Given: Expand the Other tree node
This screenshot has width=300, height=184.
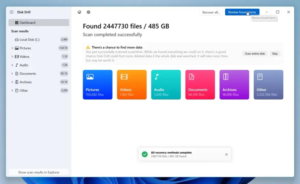Looking at the screenshot, I should (x=12, y=91).
